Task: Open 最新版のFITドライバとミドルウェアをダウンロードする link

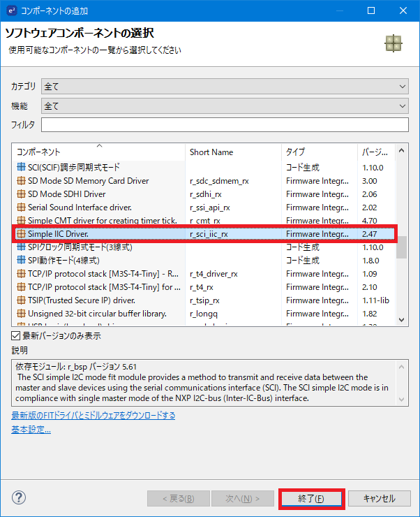Action: pyautogui.click(x=93, y=415)
